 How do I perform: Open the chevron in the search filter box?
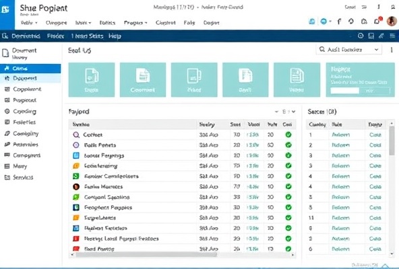(376, 50)
